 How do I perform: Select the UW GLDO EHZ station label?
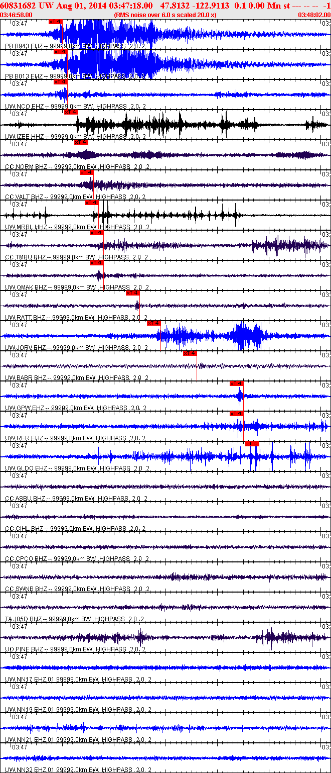point(76,468)
